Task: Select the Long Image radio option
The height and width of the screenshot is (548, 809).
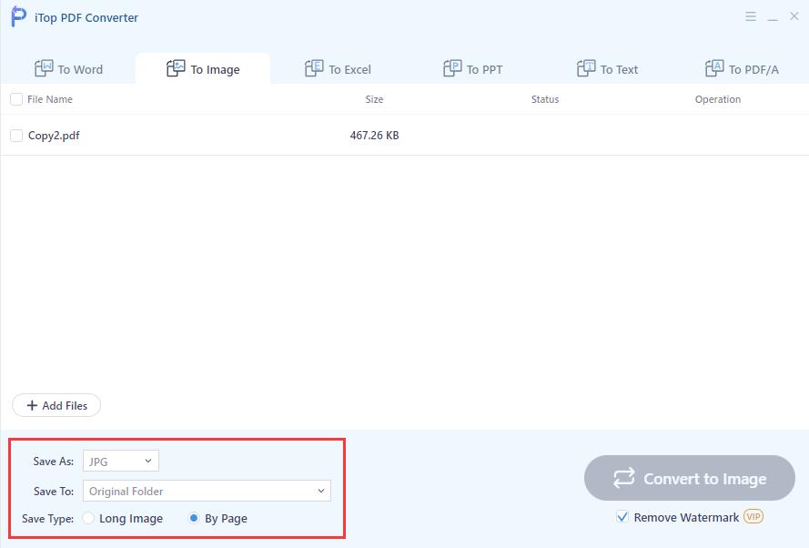Action: pyautogui.click(x=88, y=518)
